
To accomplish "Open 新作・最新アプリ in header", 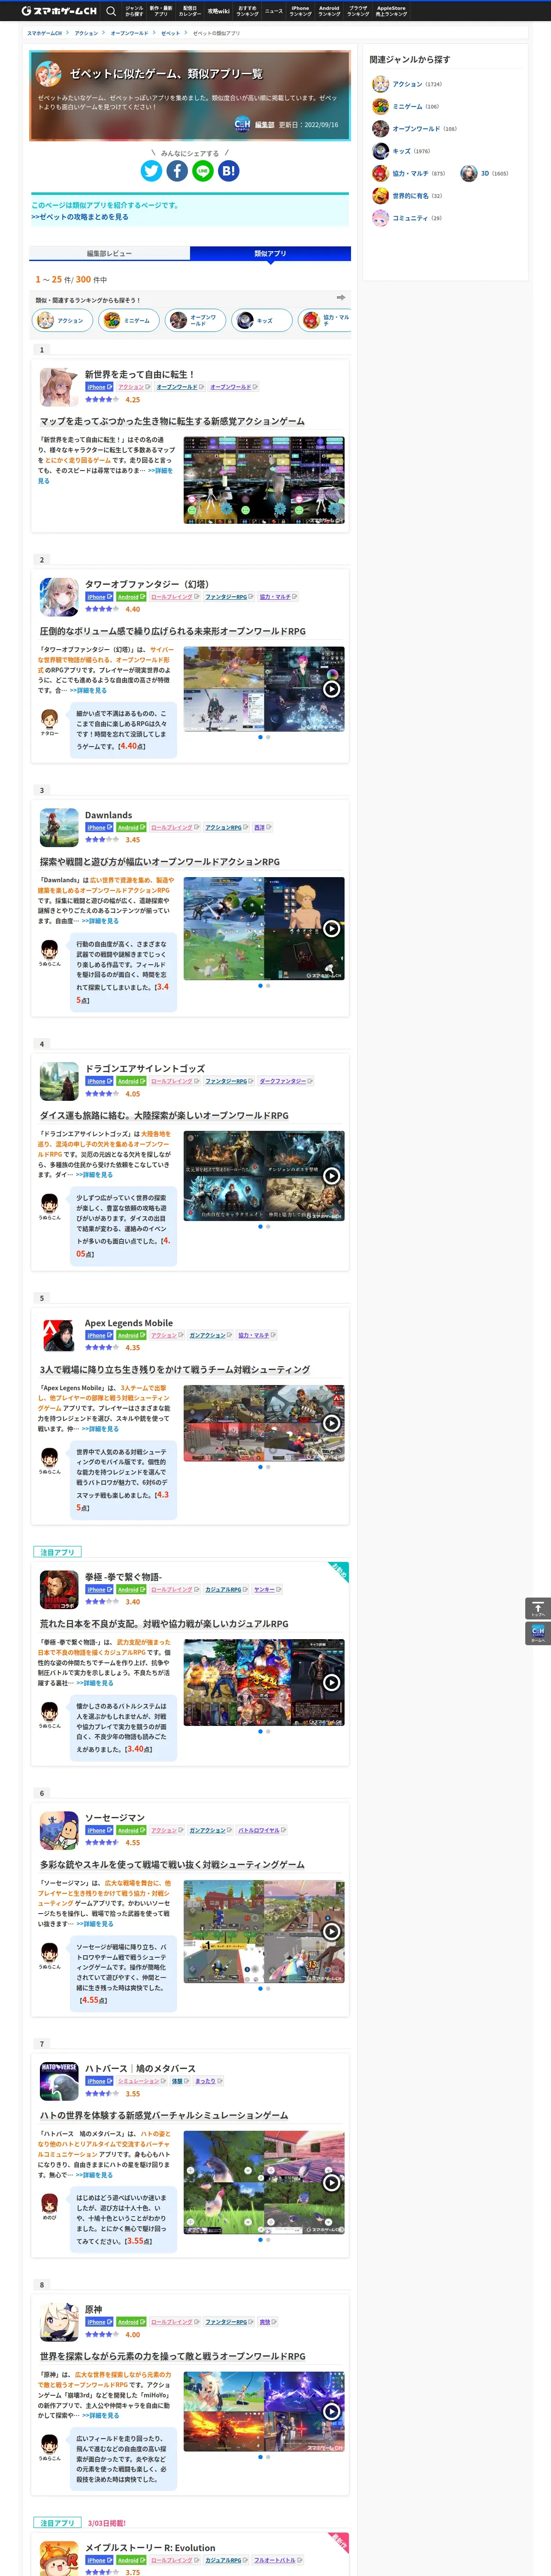I will (161, 11).
